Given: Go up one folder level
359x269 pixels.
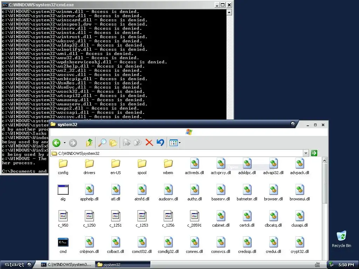Looking at the screenshot, I should click(x=89, y=143).
